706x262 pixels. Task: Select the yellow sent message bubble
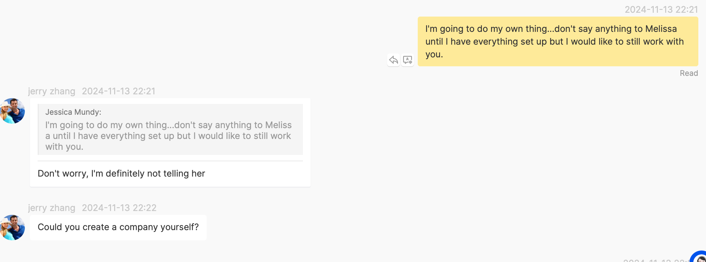tap(558, 41)
